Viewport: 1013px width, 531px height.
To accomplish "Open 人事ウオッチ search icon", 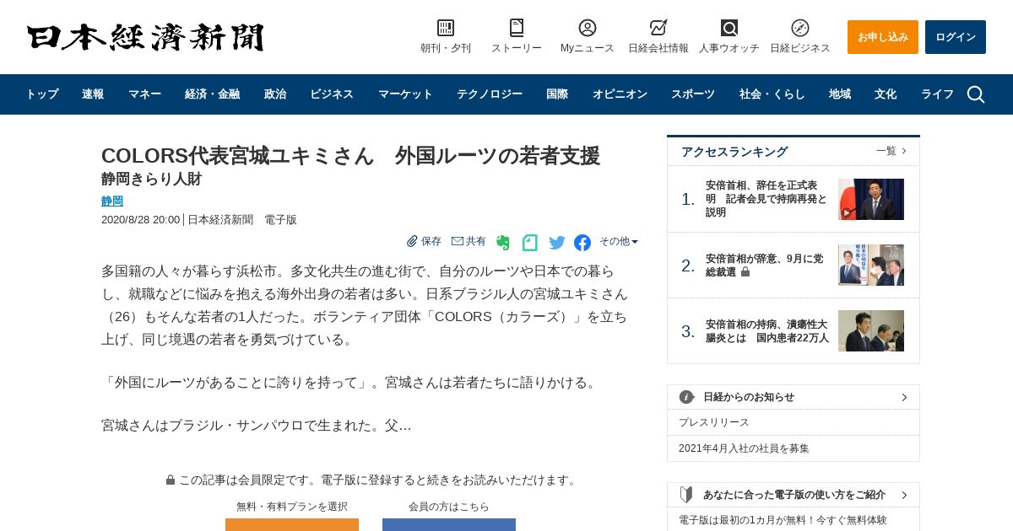I will (729, 28).
